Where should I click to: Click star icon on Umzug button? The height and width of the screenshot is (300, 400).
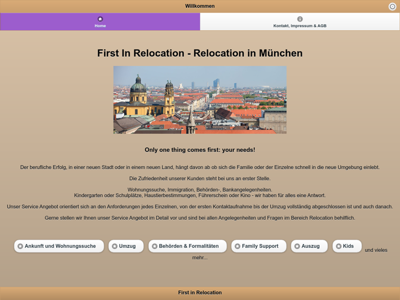(115, 246)
